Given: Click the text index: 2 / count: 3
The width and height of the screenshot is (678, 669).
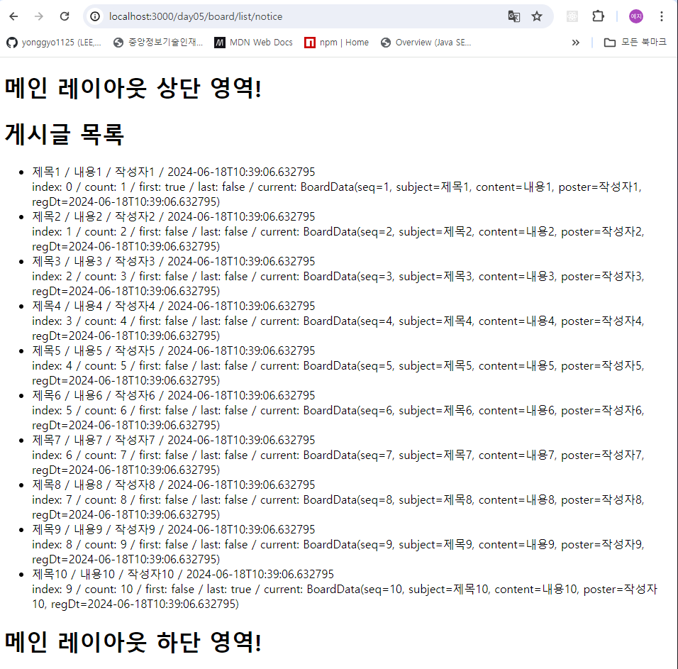Looking at the screenshot, I should coord(79,277).
